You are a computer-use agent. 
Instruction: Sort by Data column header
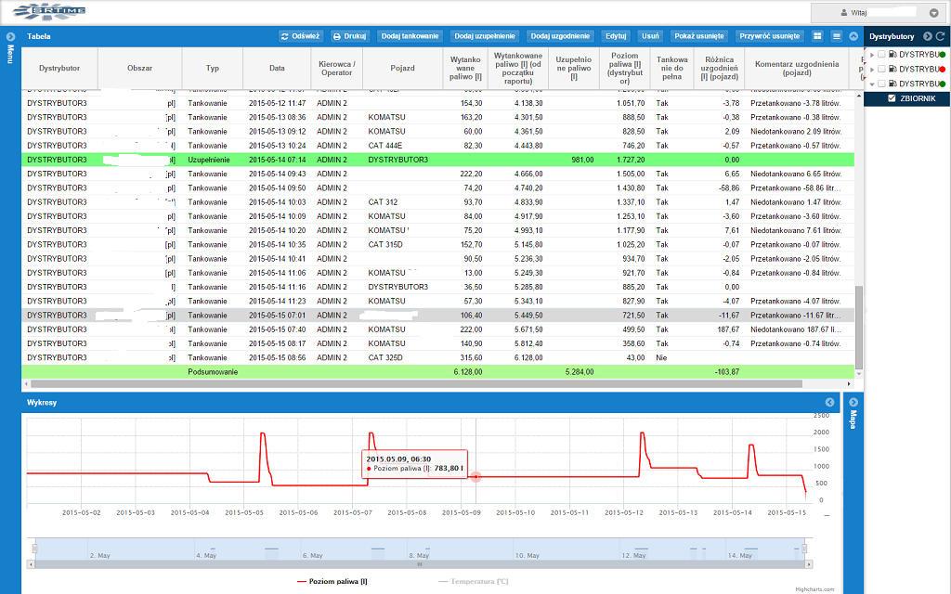click(277, 69)
